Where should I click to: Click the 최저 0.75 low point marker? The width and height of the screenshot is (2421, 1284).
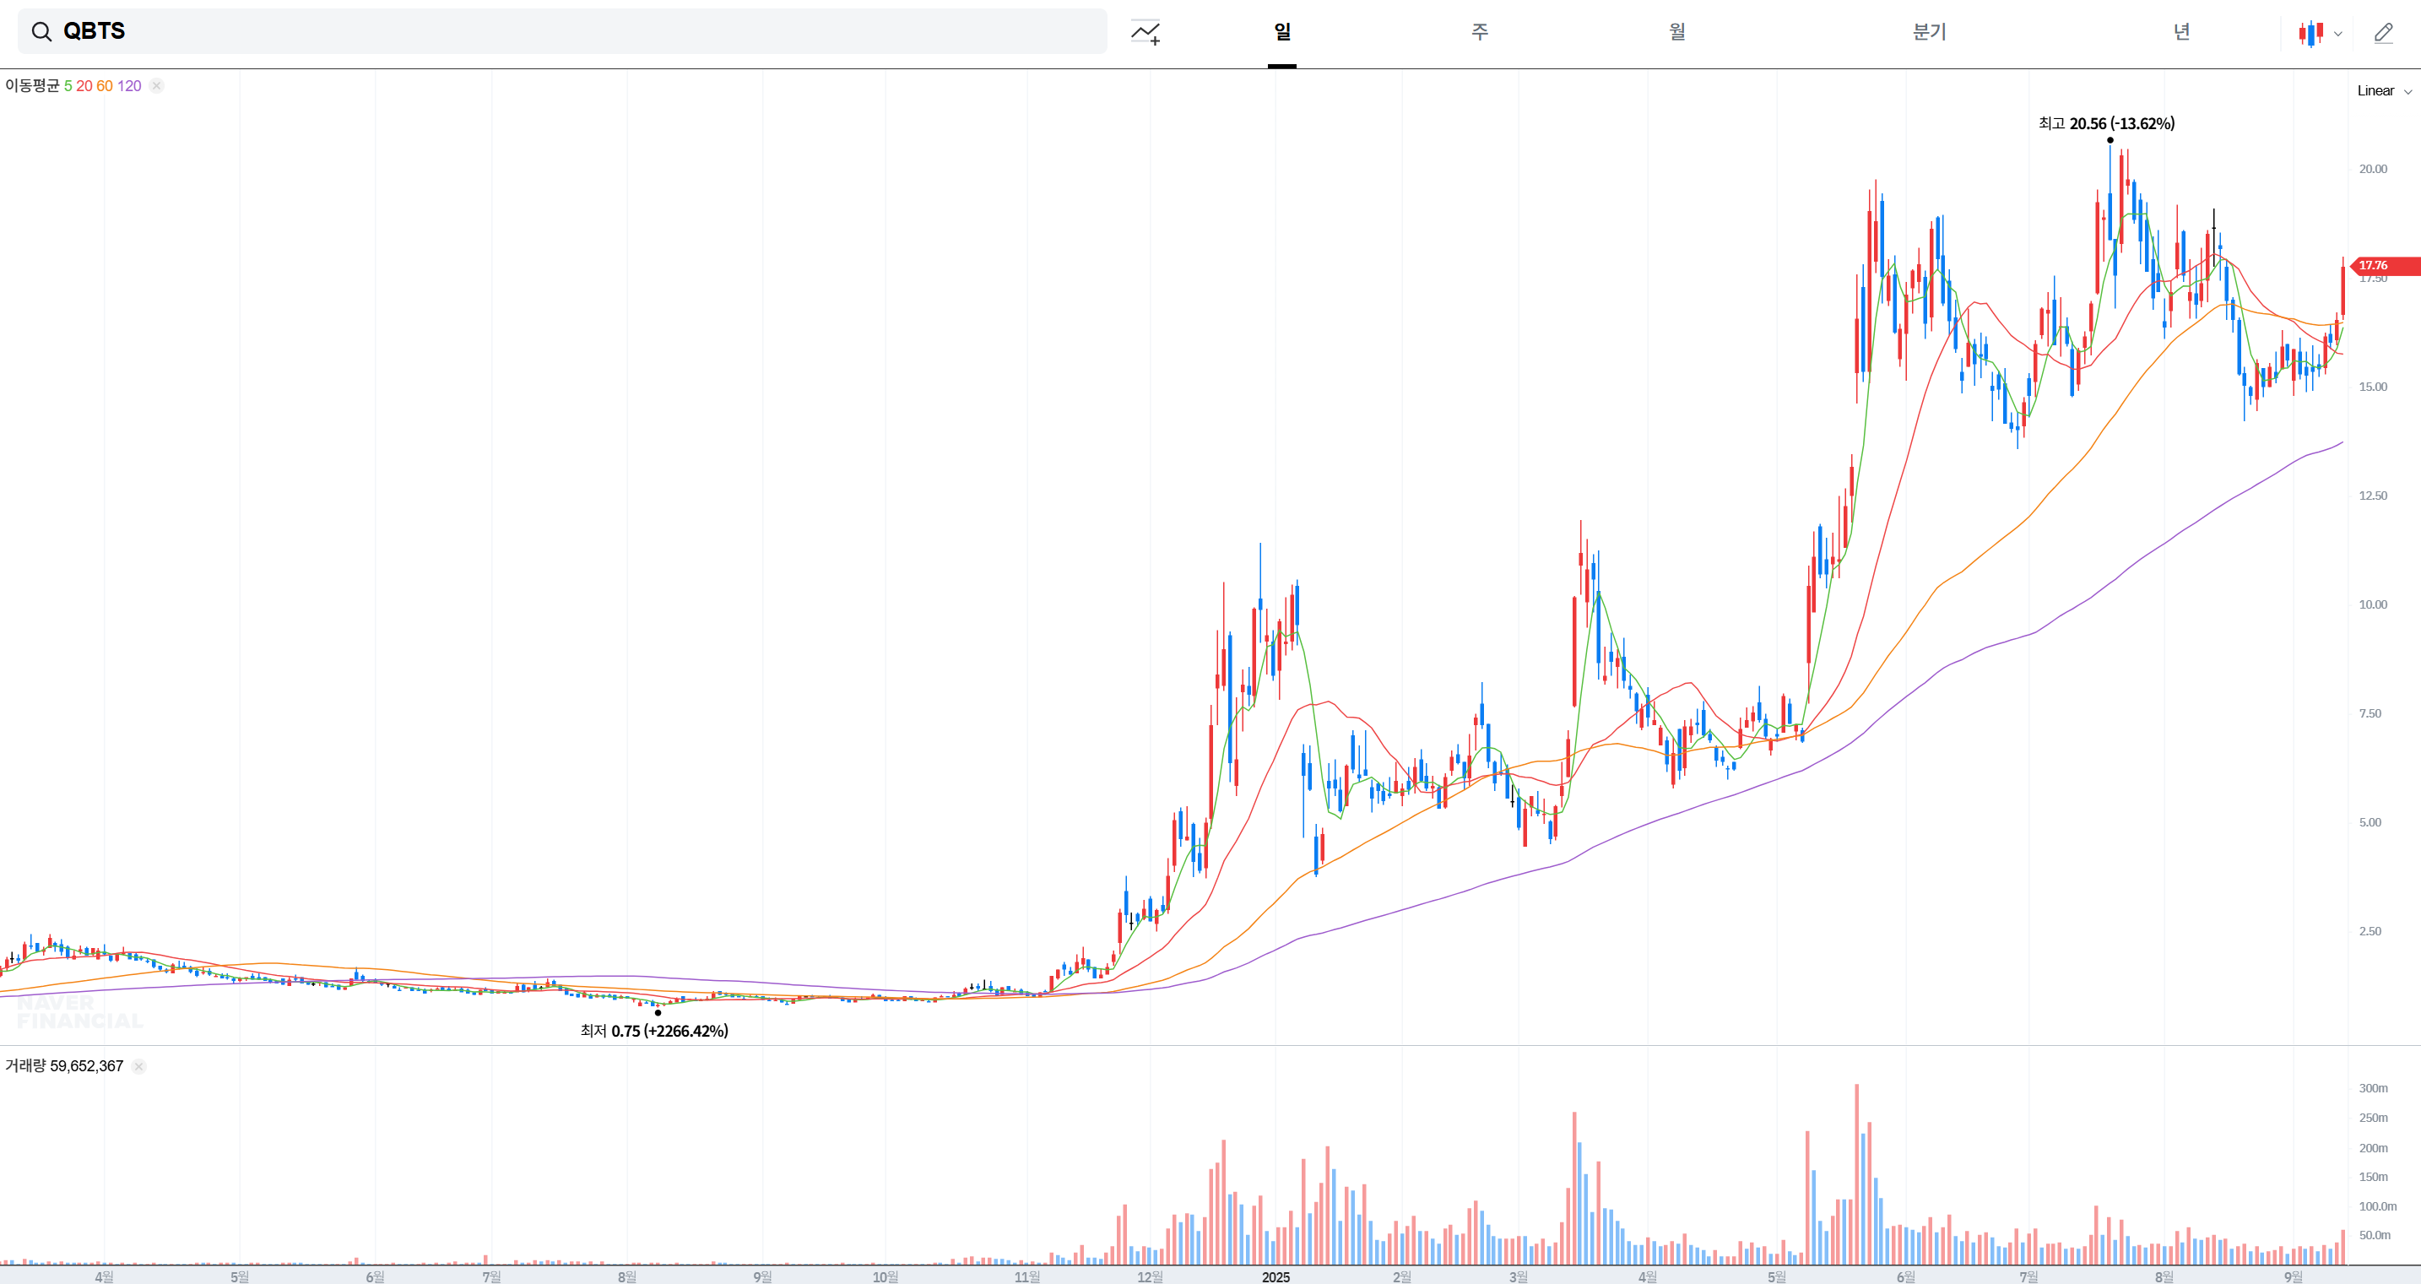pos(658,1012)
